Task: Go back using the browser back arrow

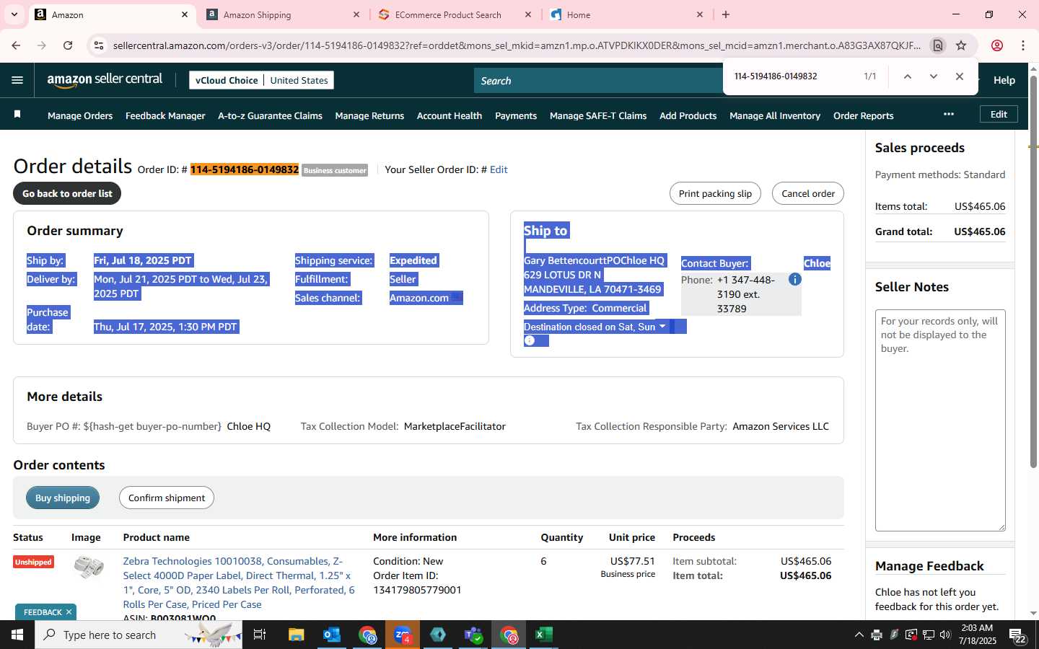Action: coord(16,45)
